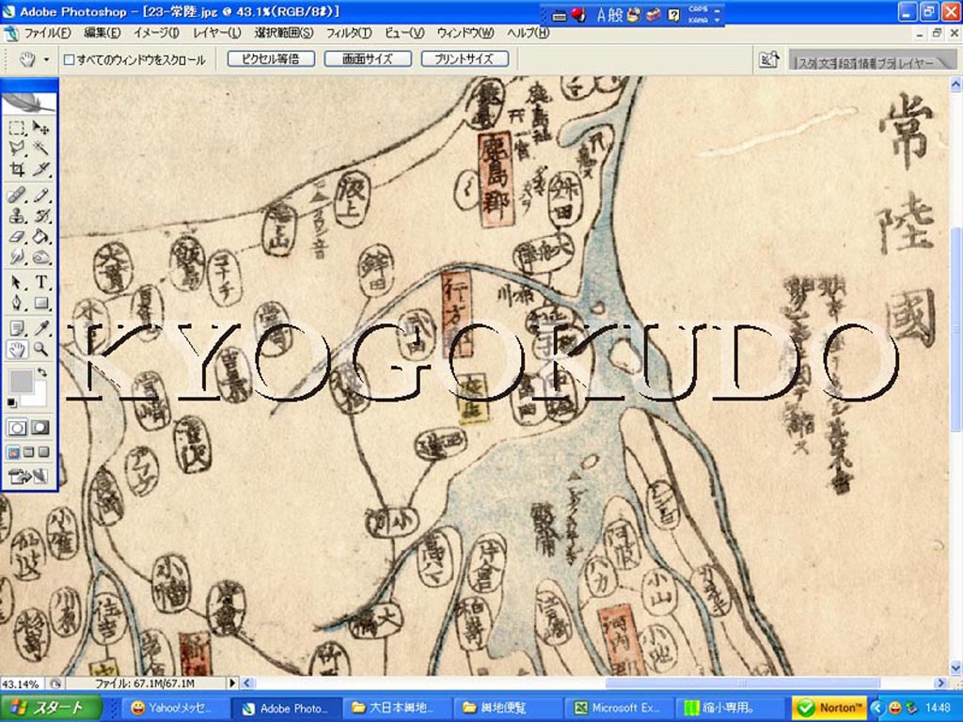963x722 pixels.
Task: Select the Notes tool
Action: pyautogui.click(x=17, y=329)
